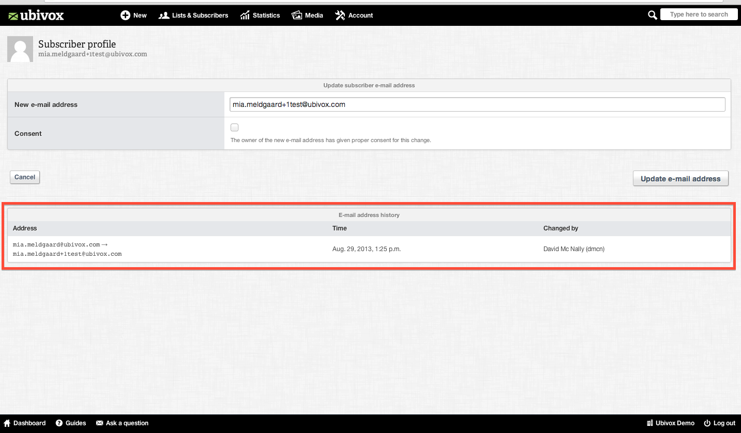Click the Update subscriber e-mail address title

(369, 85)
